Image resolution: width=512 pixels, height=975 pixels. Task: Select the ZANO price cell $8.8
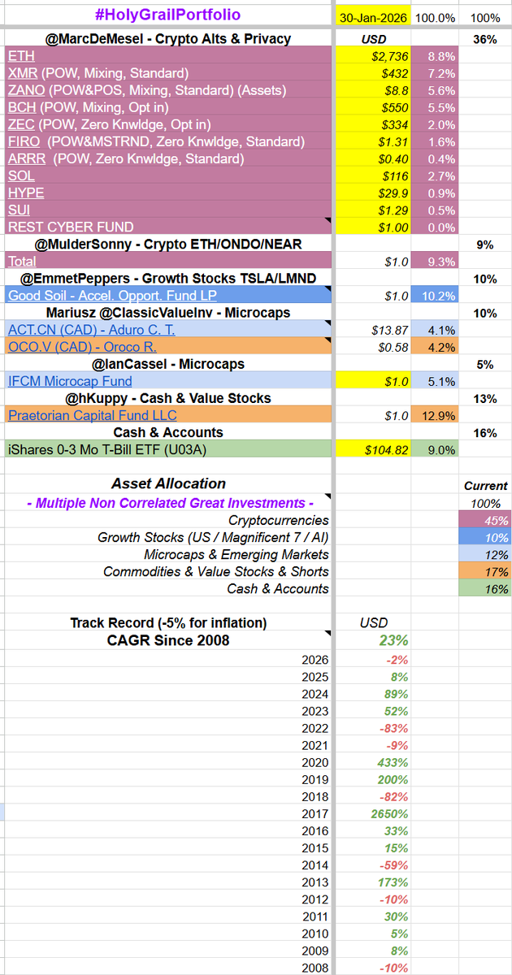(374, 89)
